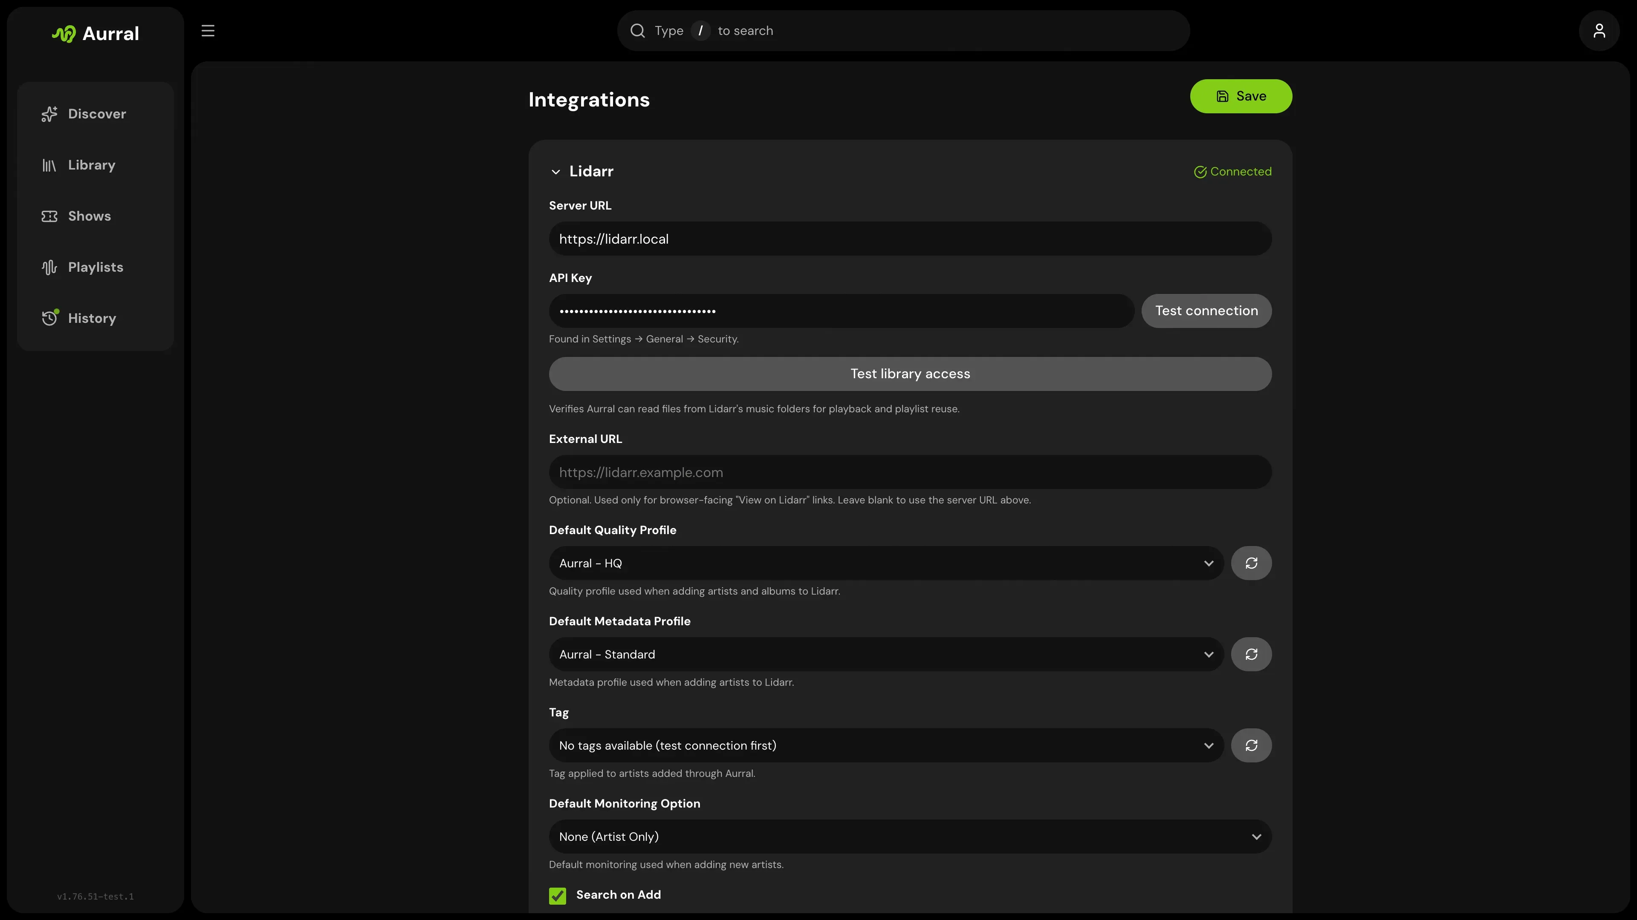Save the integration settings

[x=1241, y=96]
